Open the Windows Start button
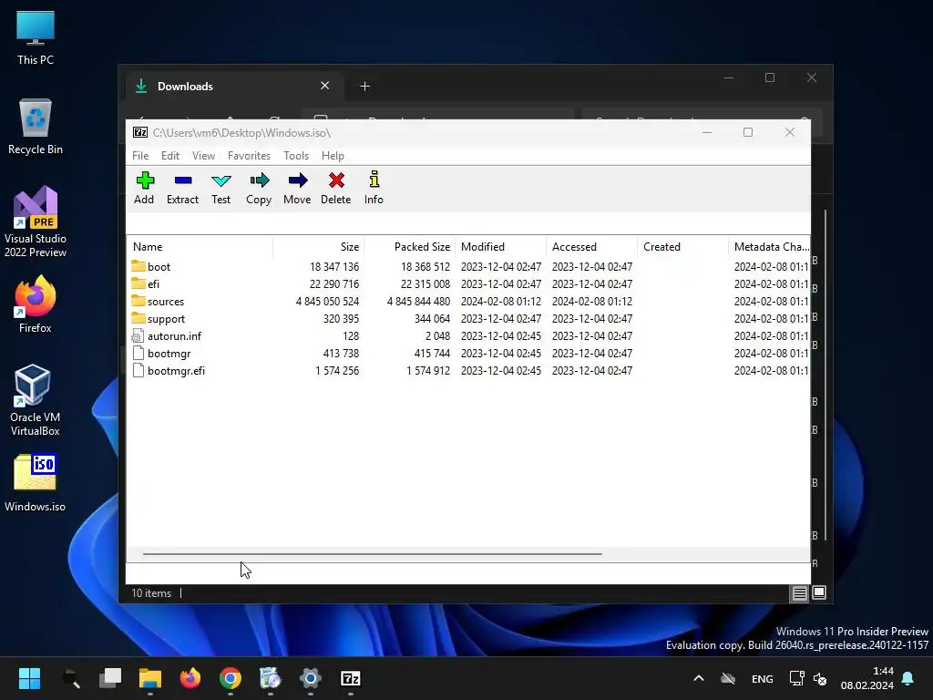 29,678
